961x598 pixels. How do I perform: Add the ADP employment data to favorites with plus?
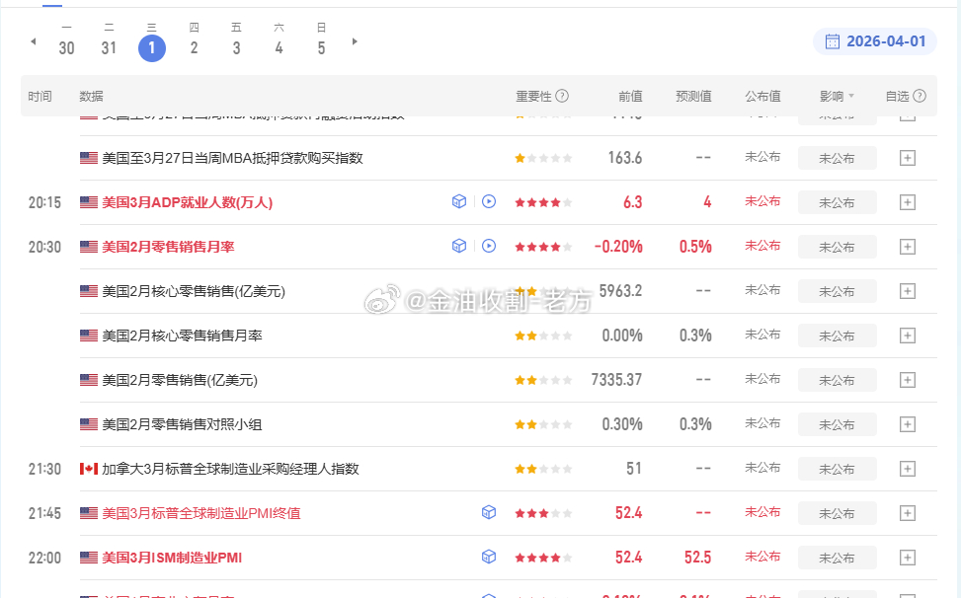click(x=907, y=201)
